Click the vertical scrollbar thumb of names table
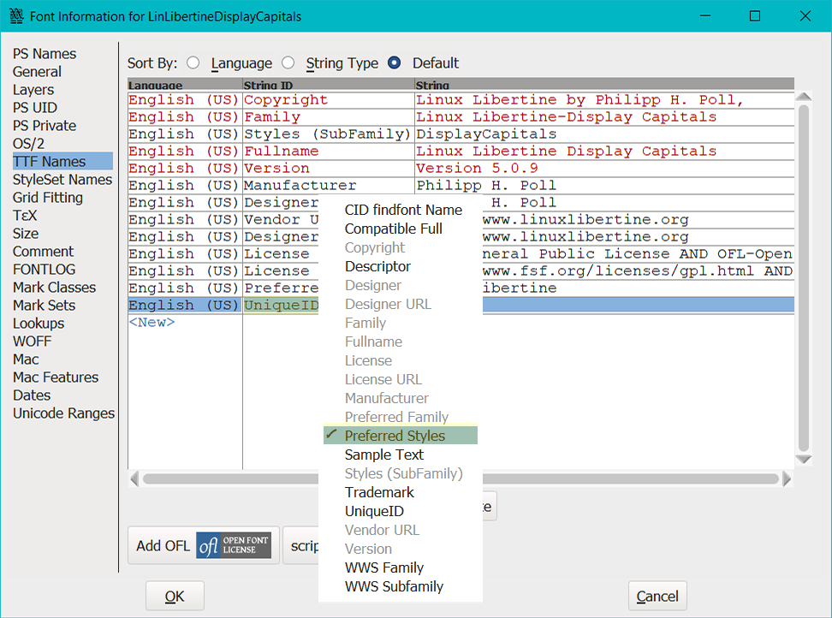 point(804,278)
